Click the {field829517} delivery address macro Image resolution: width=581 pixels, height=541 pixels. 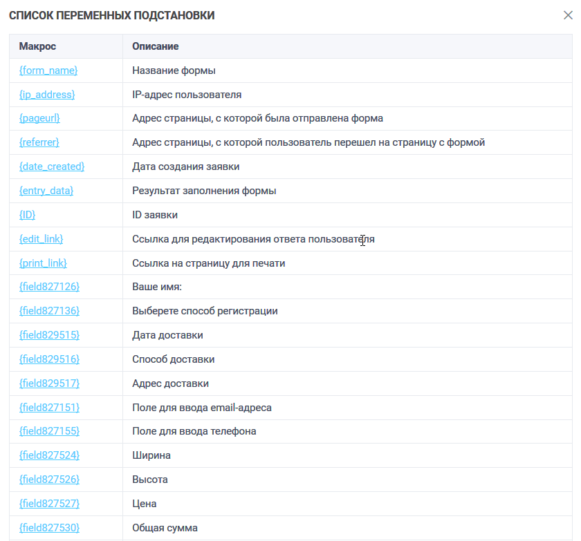(49, 383)
